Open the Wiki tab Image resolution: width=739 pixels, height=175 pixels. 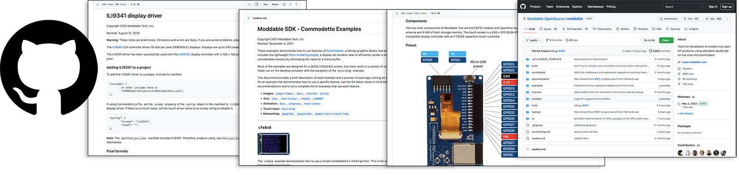(657, 29)
